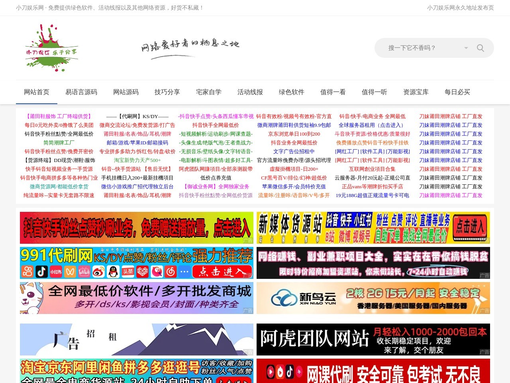The height and width of the screenshot is (383, 510).
Task: Open 【代唰网】KS/DY link
Action: pos(137,116)
